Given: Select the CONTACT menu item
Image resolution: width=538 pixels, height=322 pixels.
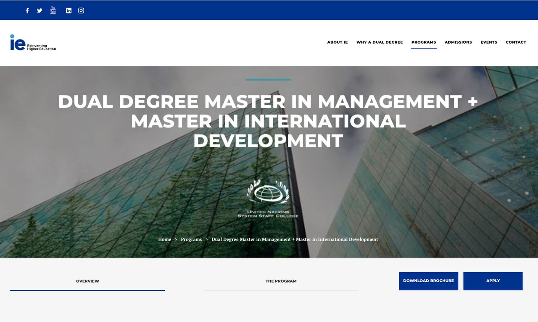Looking at the screenshot, I should click(x=516, y=42).
